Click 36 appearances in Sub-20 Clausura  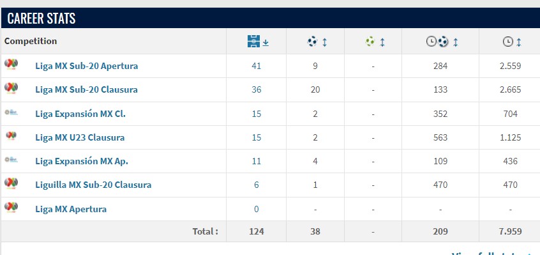click(x=256, y=89)
